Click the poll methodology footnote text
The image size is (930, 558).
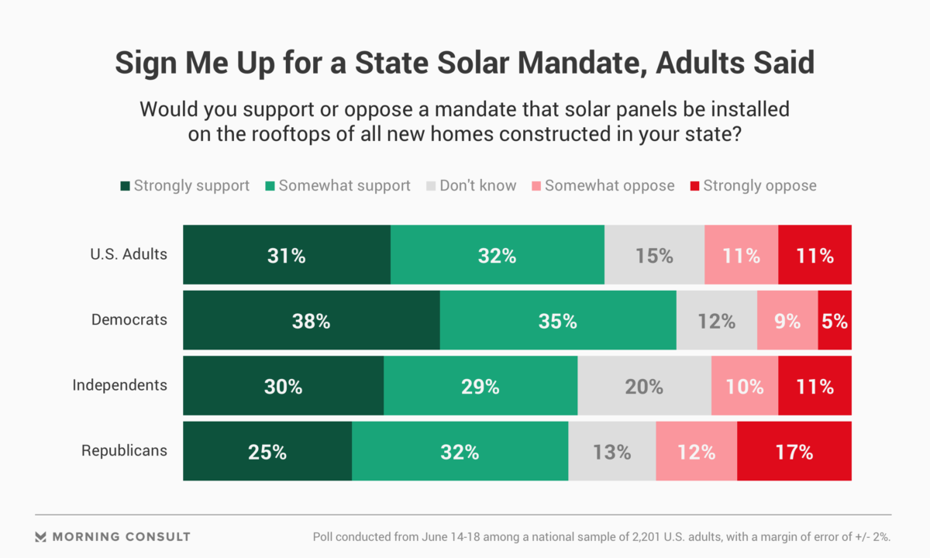point(601,536)
